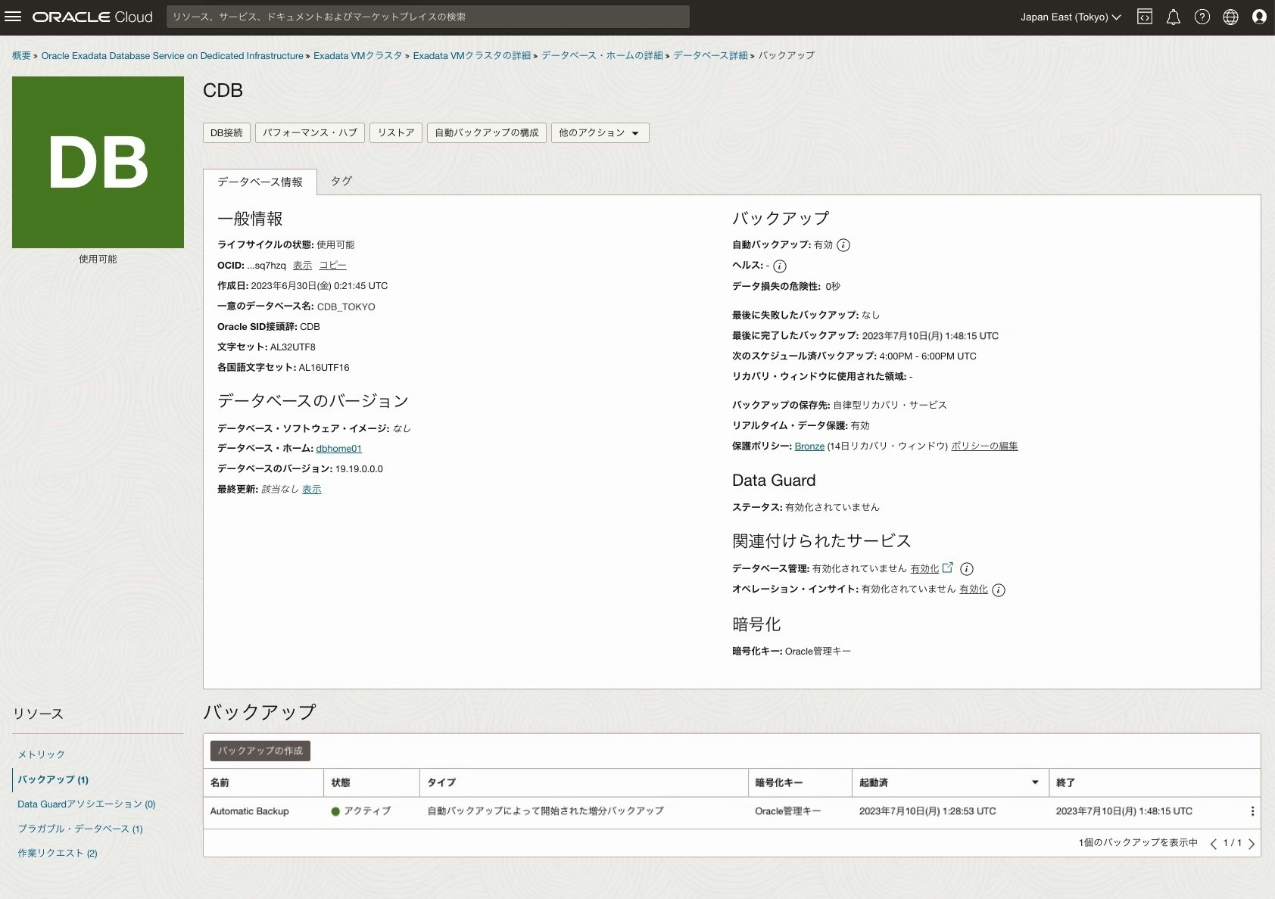Select Data Guardアソシエーション (0) resource

(86, 804)
